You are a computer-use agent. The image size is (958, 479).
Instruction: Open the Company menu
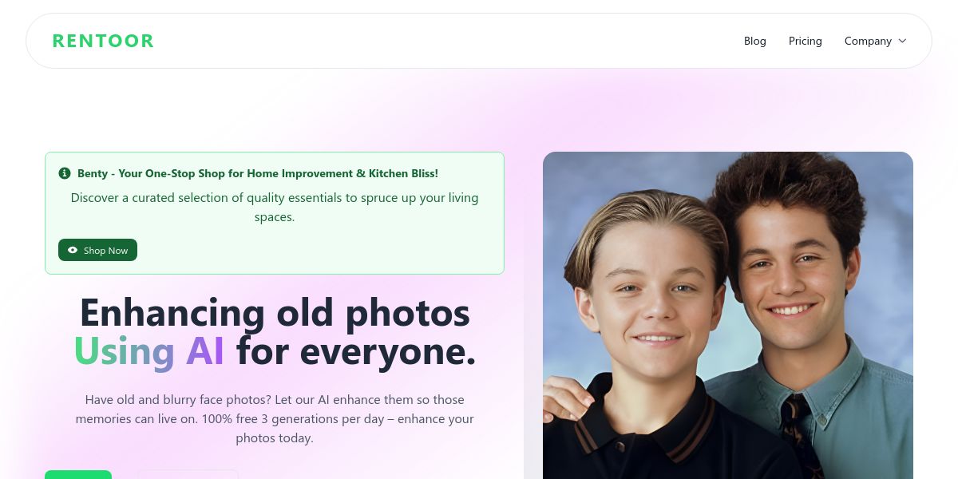[x=875, y=41]
